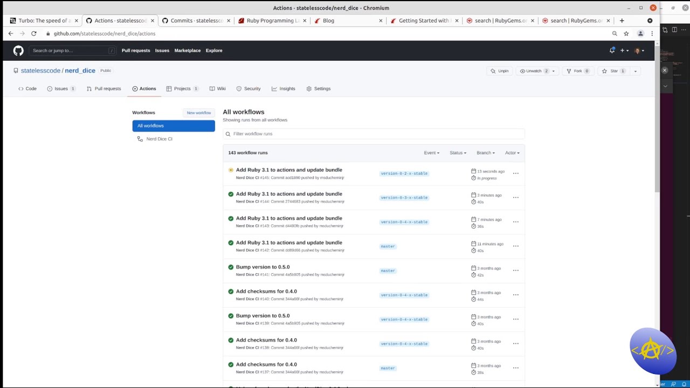Viewport: 690px width, 388px height.
Task: Open the nerd_dice repository link
Action: [80, 71]
